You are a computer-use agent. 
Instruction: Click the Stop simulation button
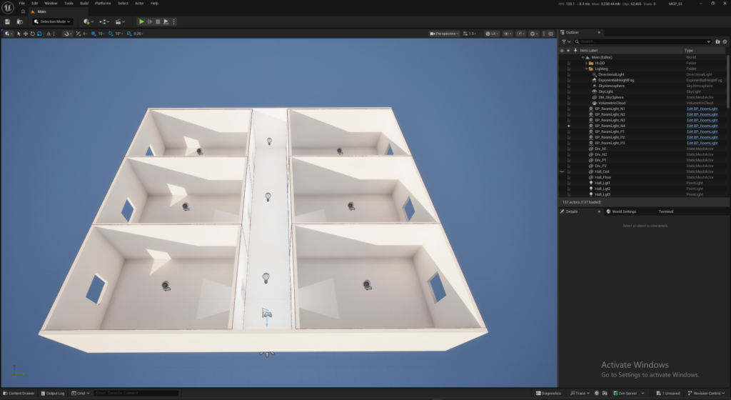tap(158, 21)
